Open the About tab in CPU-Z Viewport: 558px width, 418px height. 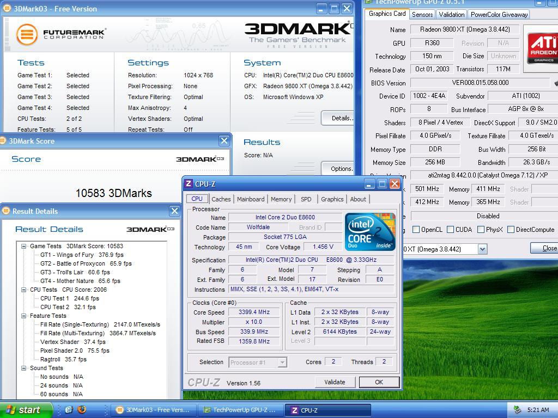(x=358, y=199)
